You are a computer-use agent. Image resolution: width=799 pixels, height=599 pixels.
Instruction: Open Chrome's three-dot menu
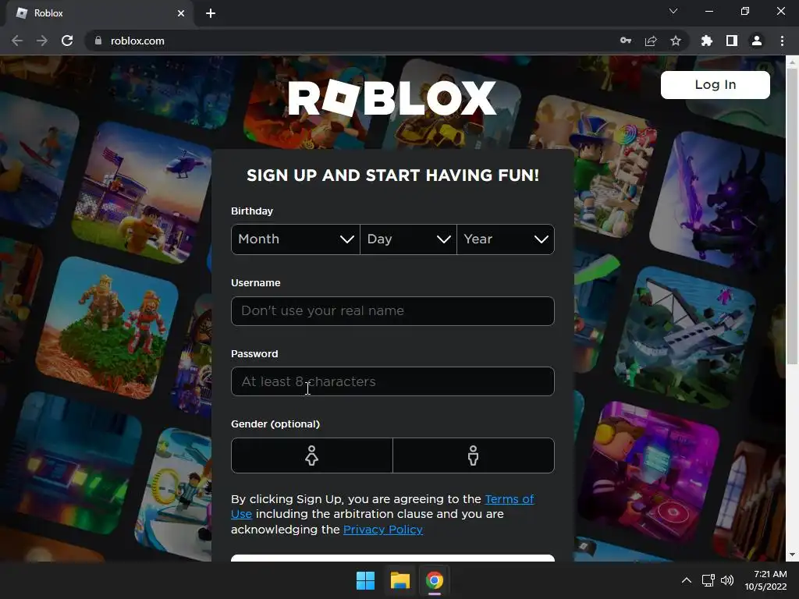coord(782,41)
